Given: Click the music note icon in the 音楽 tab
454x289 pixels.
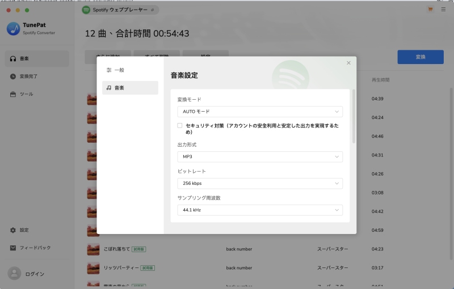Looking at the screenshot, I should coord(109,88).
